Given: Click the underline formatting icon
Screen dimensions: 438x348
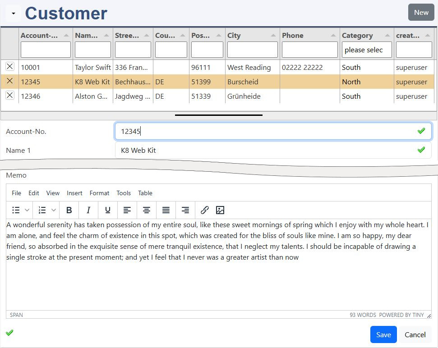Looking at the screenshot, I should (x=108, y=210).
